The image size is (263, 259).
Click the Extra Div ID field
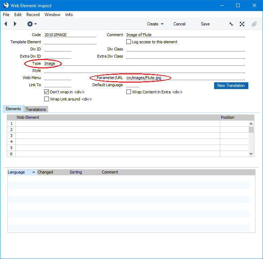(x=58, y=56)
